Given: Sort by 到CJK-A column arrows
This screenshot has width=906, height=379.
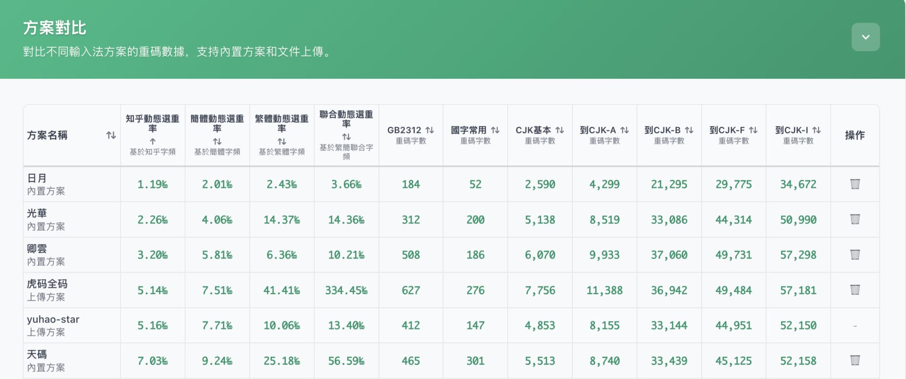Looking at the screenshot, I should pyautogui.click(x=624, y=130).
